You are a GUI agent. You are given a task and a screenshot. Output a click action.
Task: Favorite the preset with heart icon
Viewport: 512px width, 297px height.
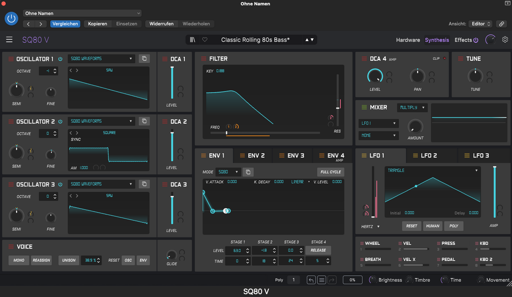click(205, 40)
